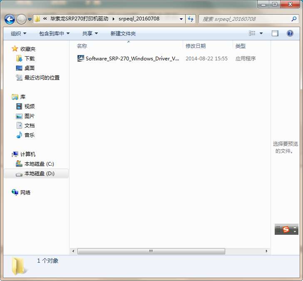Image resolution: width=303 pixels, height=281 pixels.
Task: Click the 应用程序 type cell
Action: [246, 59]
